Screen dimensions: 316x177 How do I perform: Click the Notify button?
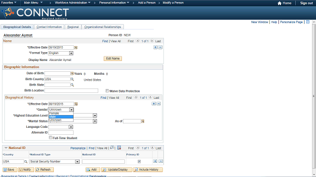pos(26,170)
